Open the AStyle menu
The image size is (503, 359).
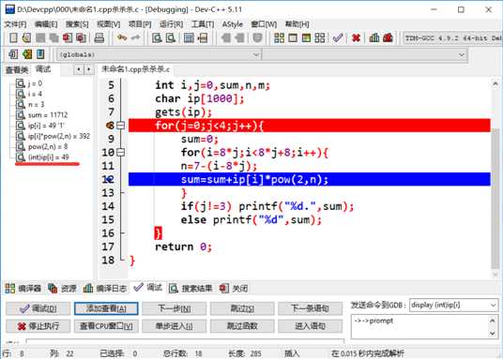click(232, 24)
